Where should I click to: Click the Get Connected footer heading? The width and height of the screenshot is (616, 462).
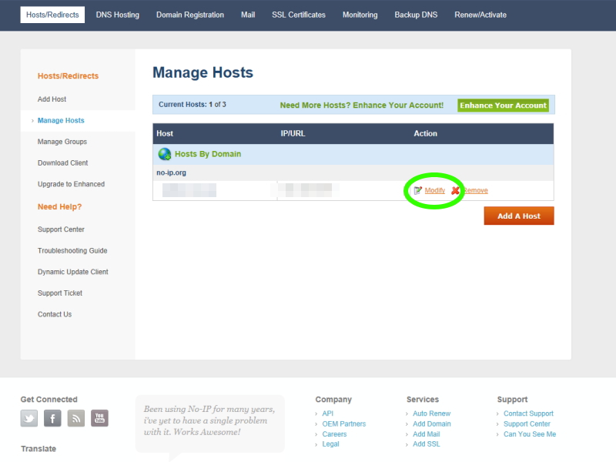(x=49, y=400)
